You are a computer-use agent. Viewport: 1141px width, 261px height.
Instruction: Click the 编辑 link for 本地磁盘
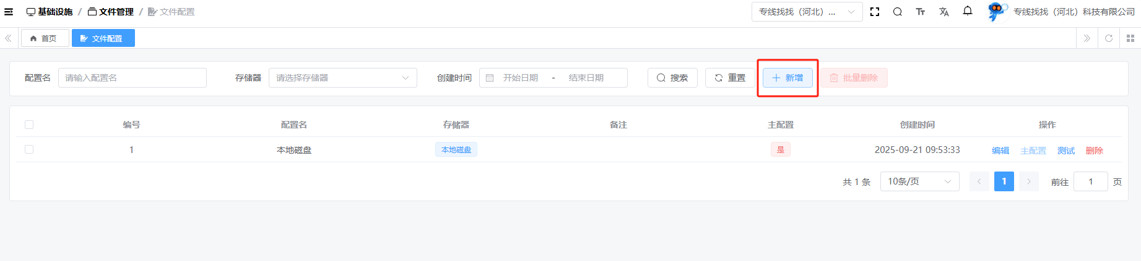click(x=1000, y=151)
